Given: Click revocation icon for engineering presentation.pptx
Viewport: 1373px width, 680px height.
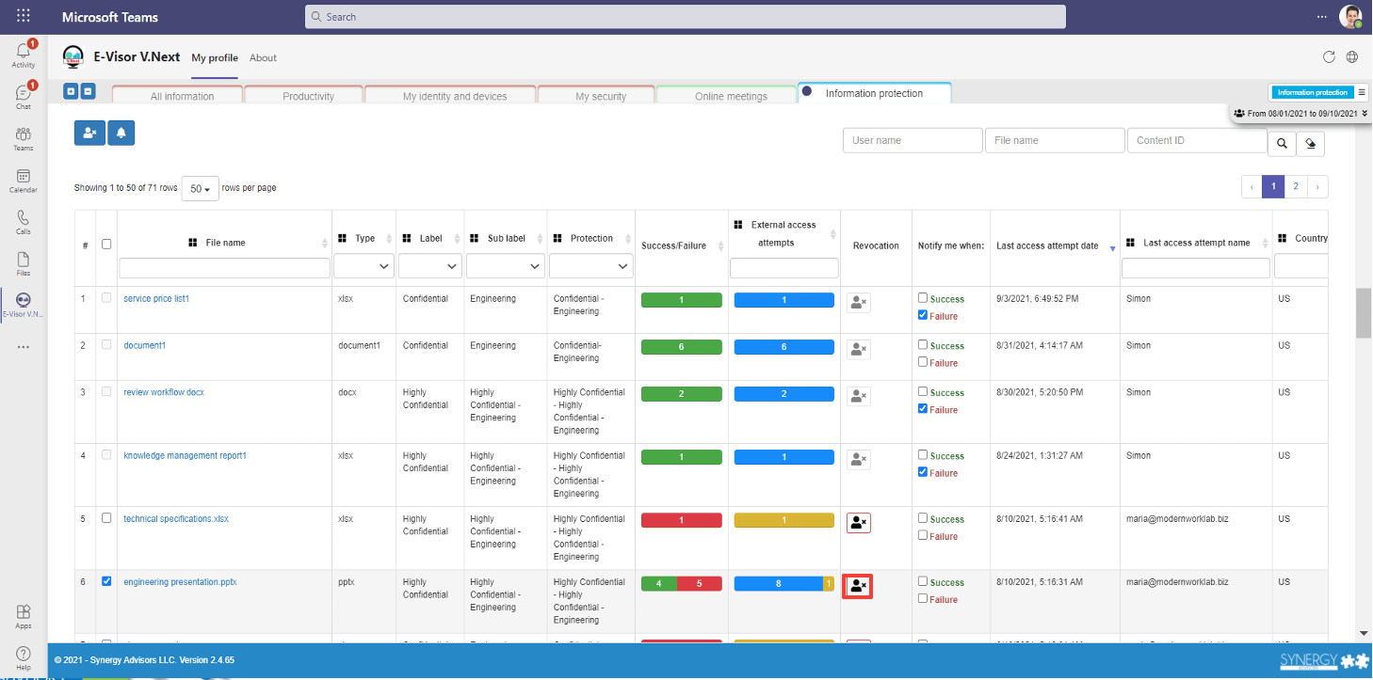Looking at the screenshot, I should (x=858, y=586).
